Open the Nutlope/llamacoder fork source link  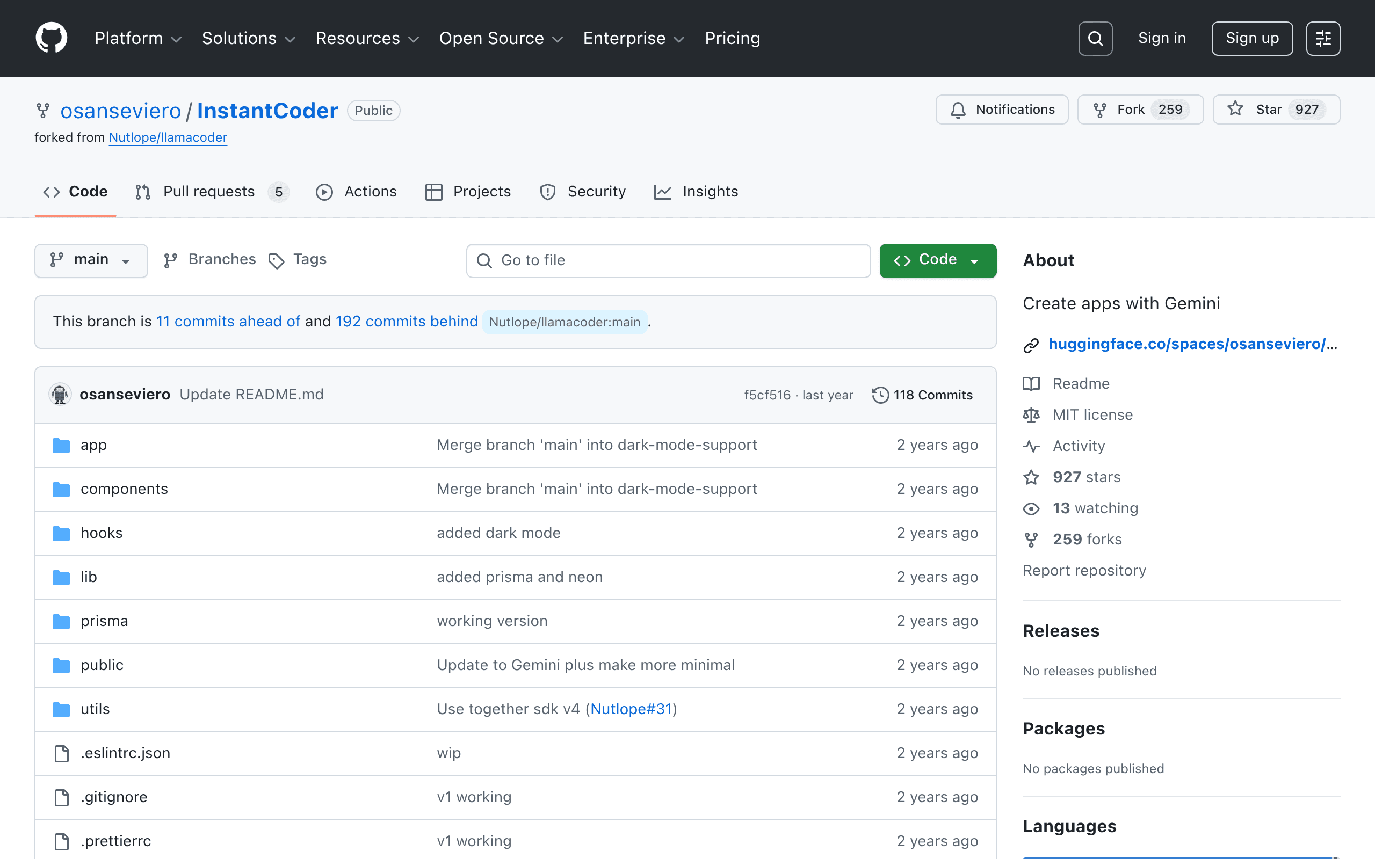(x=168, y=137)
